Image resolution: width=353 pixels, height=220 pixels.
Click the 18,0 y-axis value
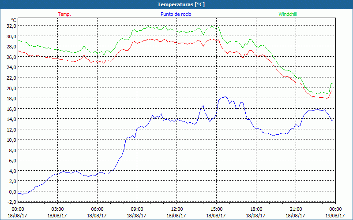pyautogui.click(x=12, y=98)
